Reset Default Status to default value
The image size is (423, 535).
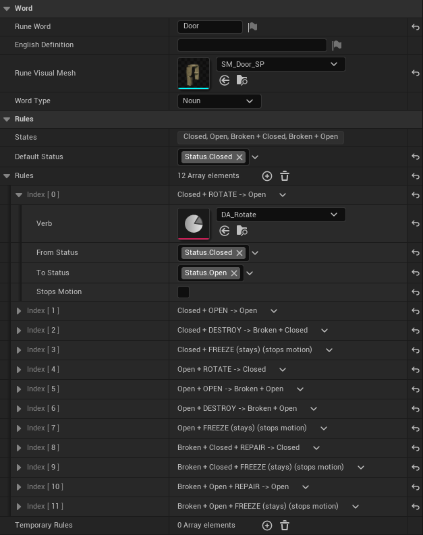tap(415, 157)
